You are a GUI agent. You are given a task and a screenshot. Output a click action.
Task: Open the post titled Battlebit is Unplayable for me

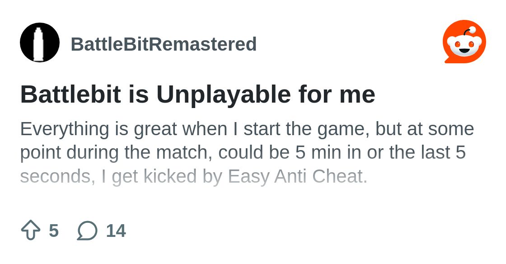click(197, 94)
